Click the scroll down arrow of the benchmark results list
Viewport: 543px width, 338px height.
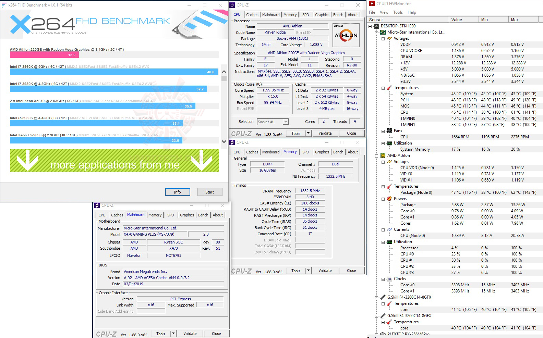click(x=224, y=141)
